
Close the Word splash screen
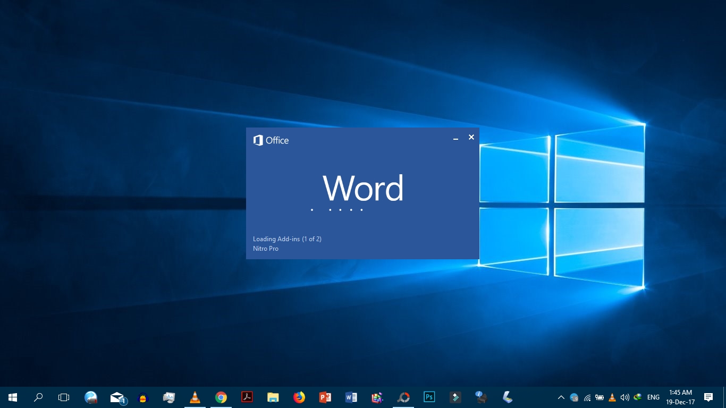tap(471, 137)
